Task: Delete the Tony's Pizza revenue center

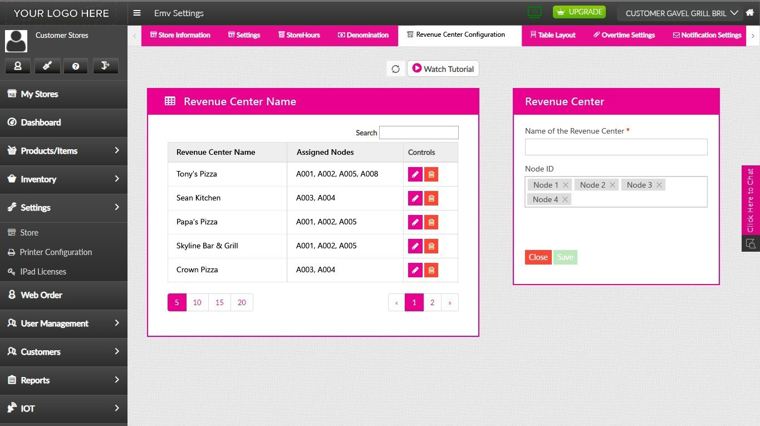Action: tap(431, 174)
